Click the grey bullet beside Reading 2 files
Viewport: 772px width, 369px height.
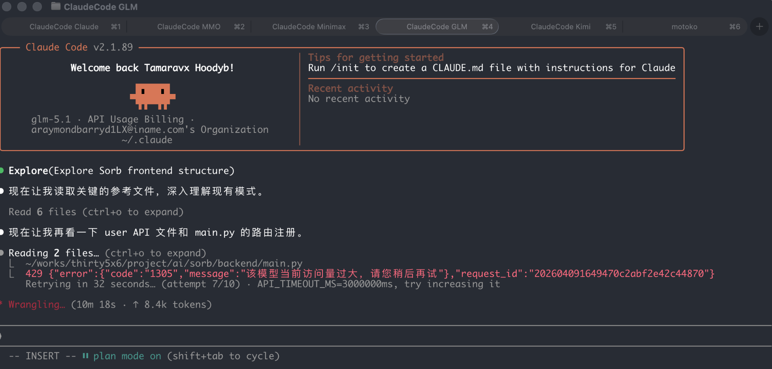[2, 253]
